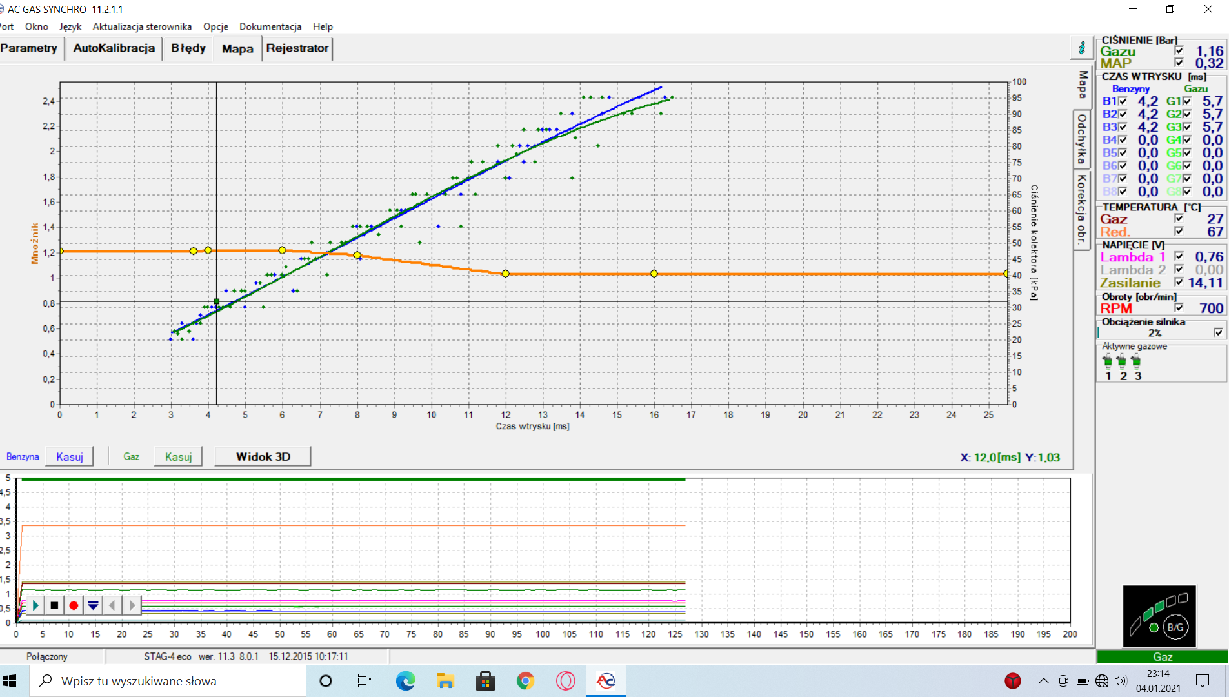Screen dimensions: 1229x697
Task: Click yellow multiplier map point at 8 ms
Action: coord(357,255)
